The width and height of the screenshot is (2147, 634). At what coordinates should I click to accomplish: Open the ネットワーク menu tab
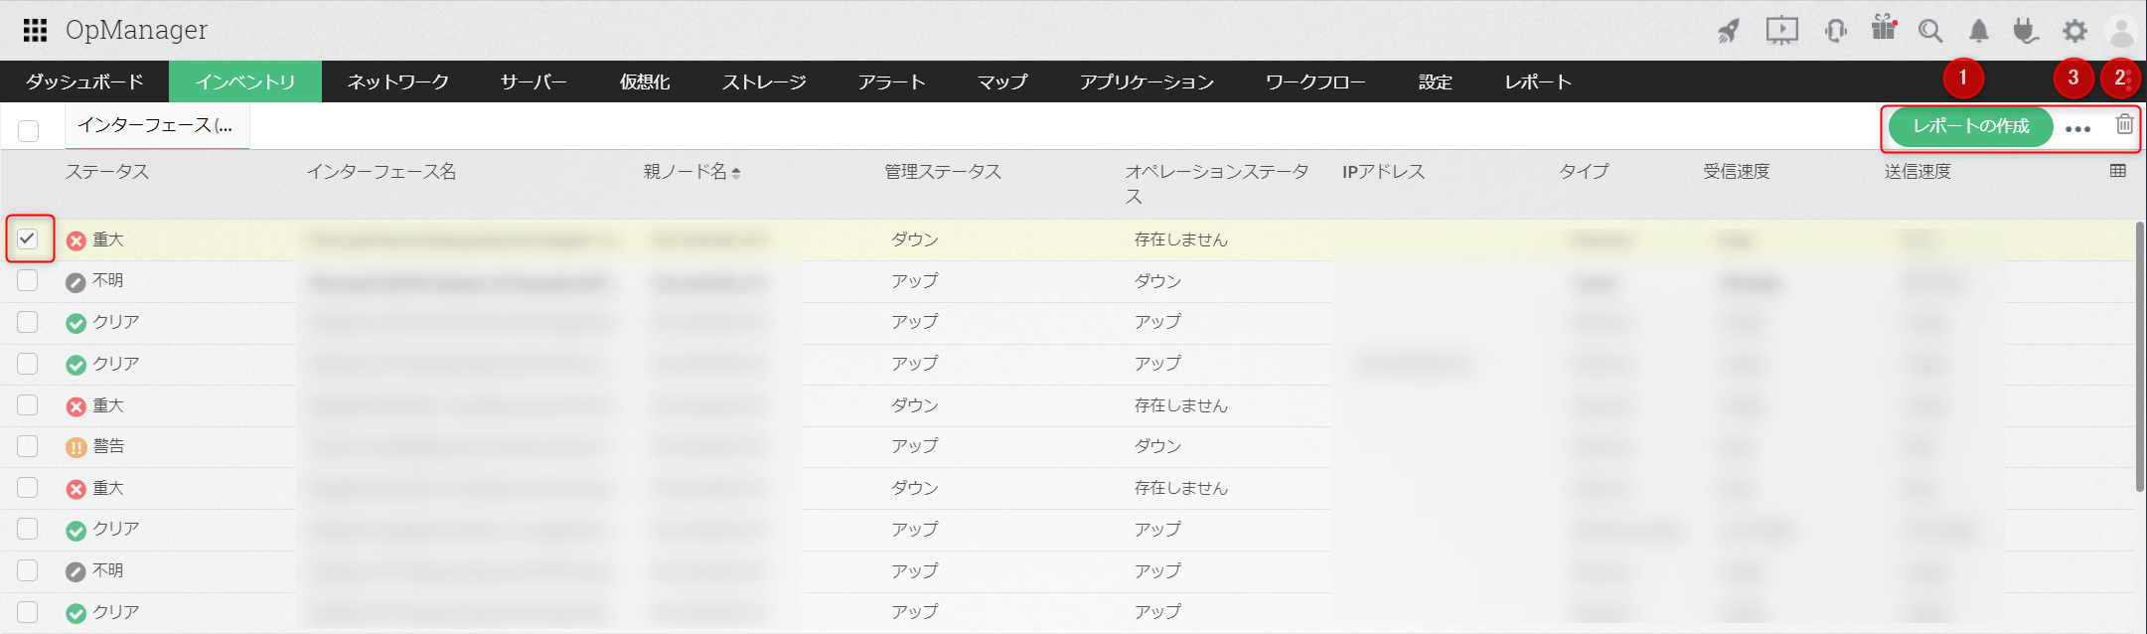(397, 82)
